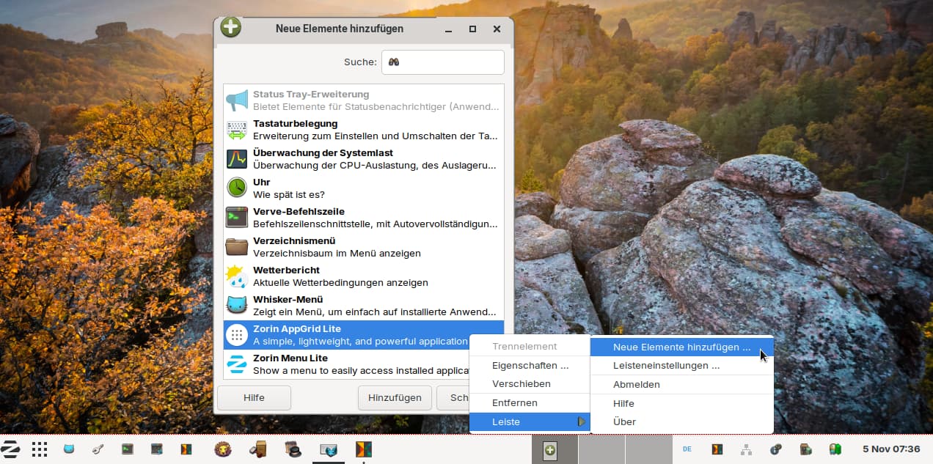Select the Uhr clock plugin icon
The image size is (933, 464).
[236, 188]
